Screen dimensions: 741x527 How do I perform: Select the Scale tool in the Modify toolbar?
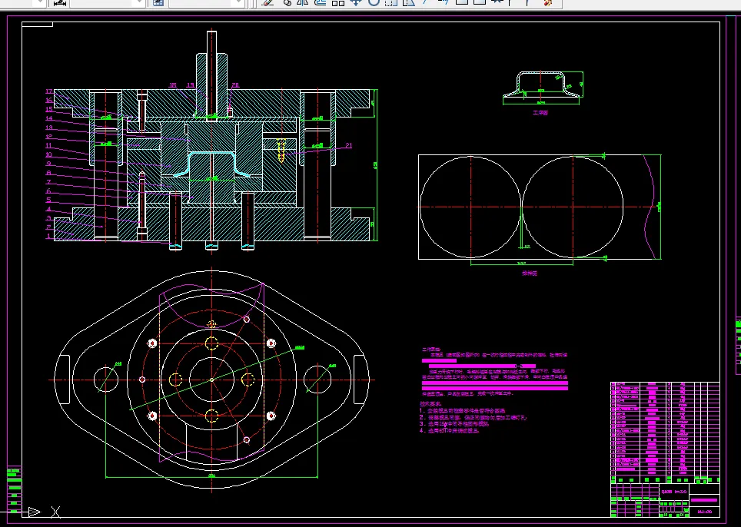coord(390,2)
